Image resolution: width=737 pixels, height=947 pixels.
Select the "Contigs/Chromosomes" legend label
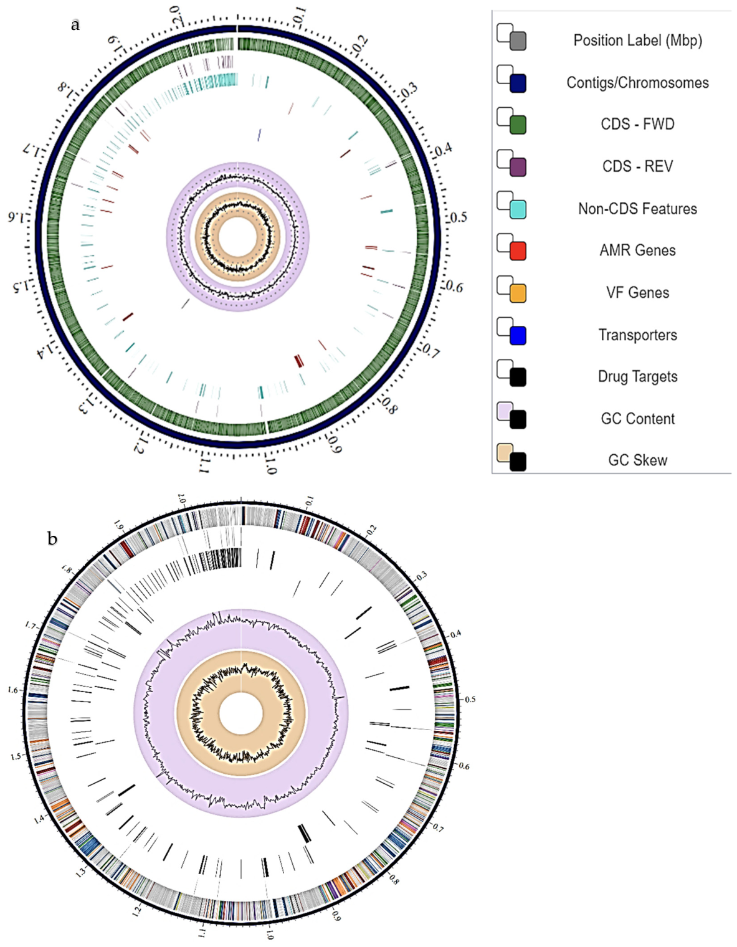(x=637, y=83)
